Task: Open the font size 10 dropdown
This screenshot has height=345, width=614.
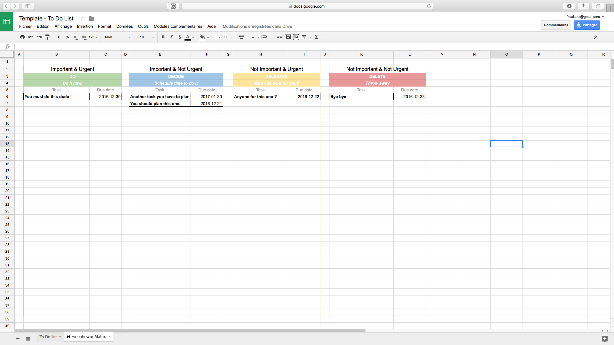Action: (147, 37)
